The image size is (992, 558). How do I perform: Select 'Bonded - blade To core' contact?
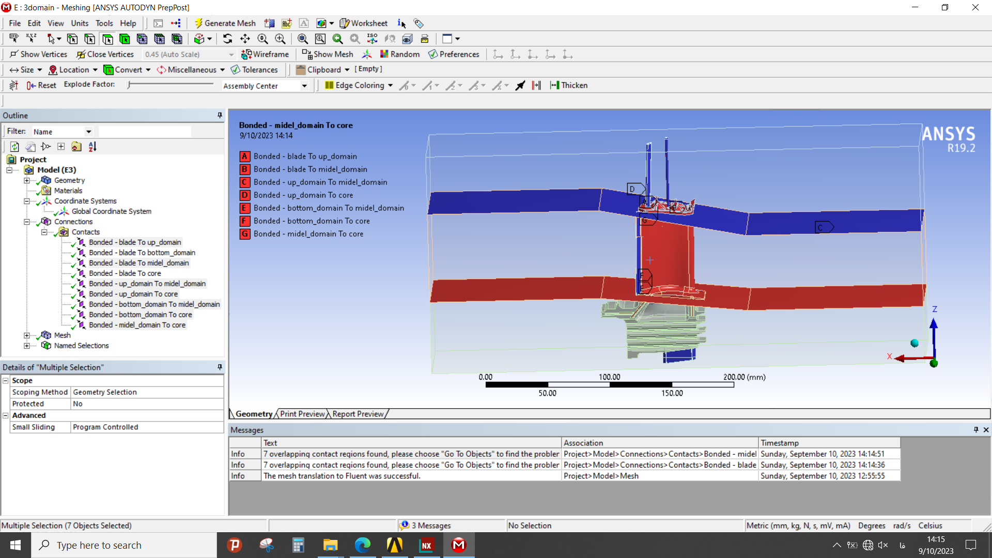coord(125,273)
